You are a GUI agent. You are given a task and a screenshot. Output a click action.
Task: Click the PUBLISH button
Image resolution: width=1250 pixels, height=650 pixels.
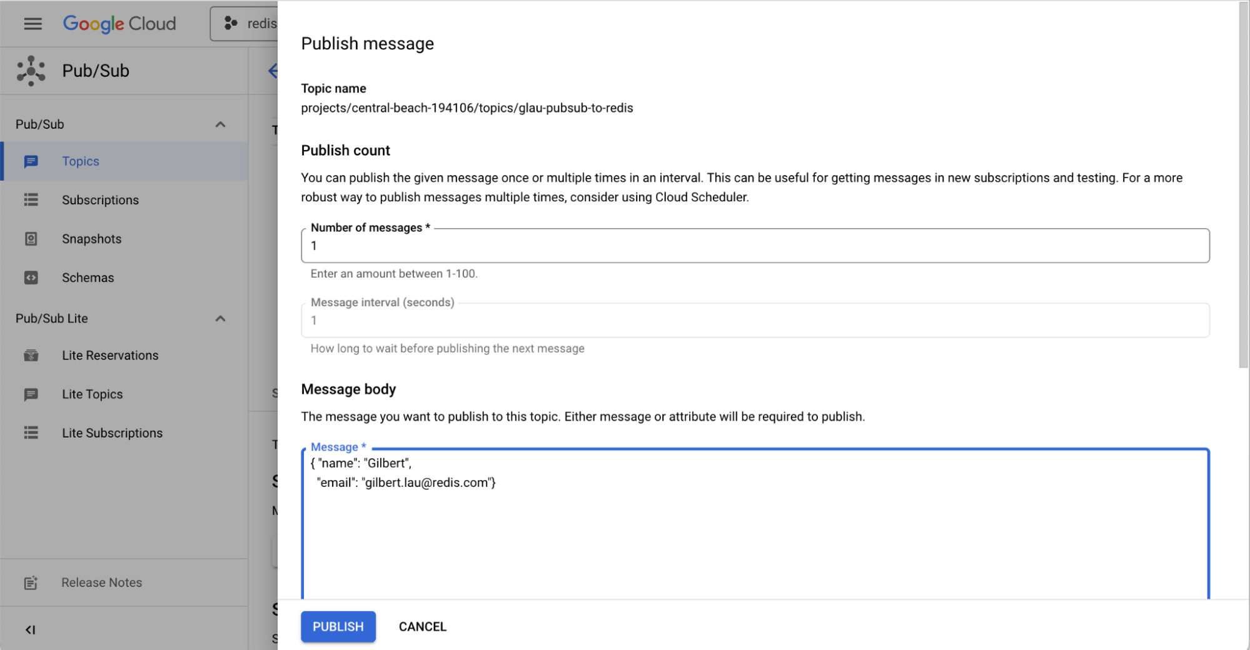click(x=338, y=626)
